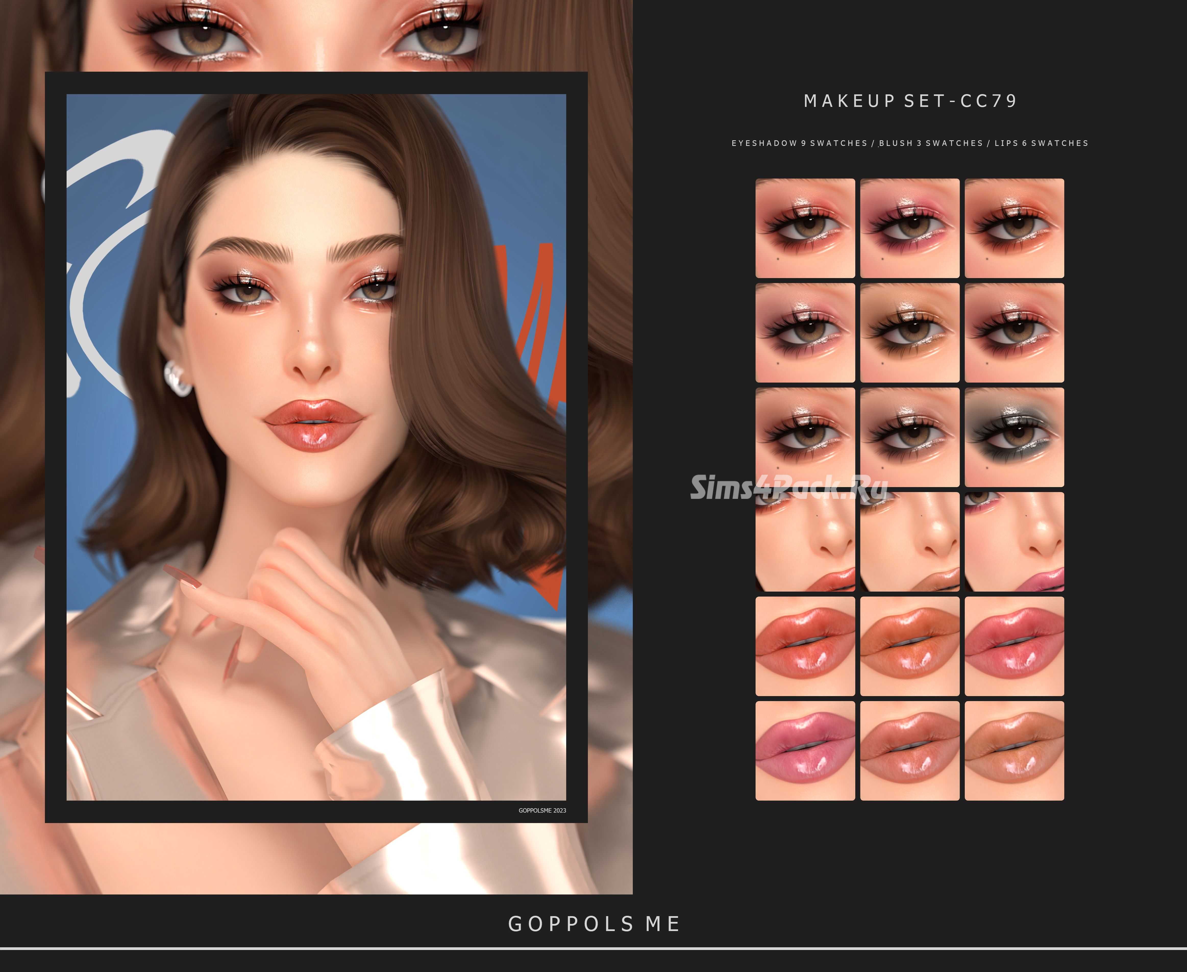
Task: Select the coral red lips swatch
Action: point(805,646)
